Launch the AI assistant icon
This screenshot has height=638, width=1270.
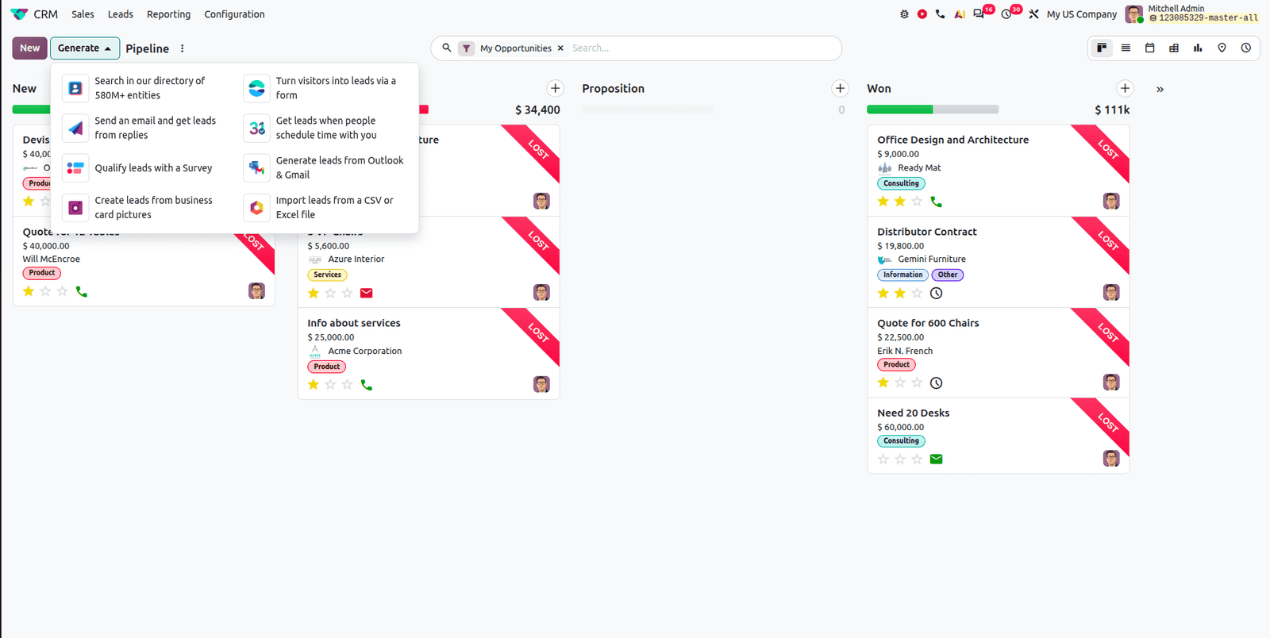(x=960, y=14)
